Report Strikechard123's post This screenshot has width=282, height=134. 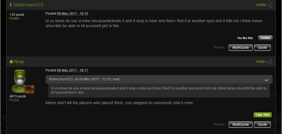coord(219,47)
